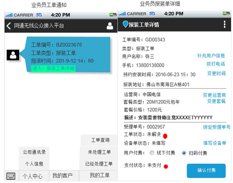Choose 公司通讯录 from the popup menu

pos(34,152)
